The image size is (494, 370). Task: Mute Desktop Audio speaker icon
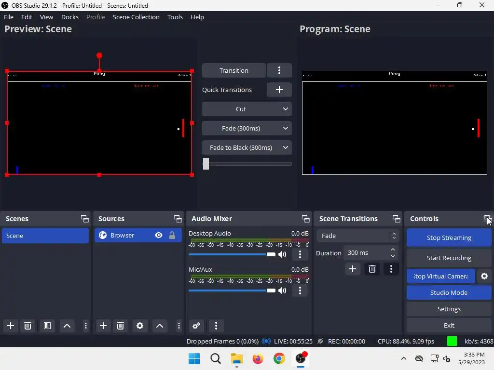(282, 254)
